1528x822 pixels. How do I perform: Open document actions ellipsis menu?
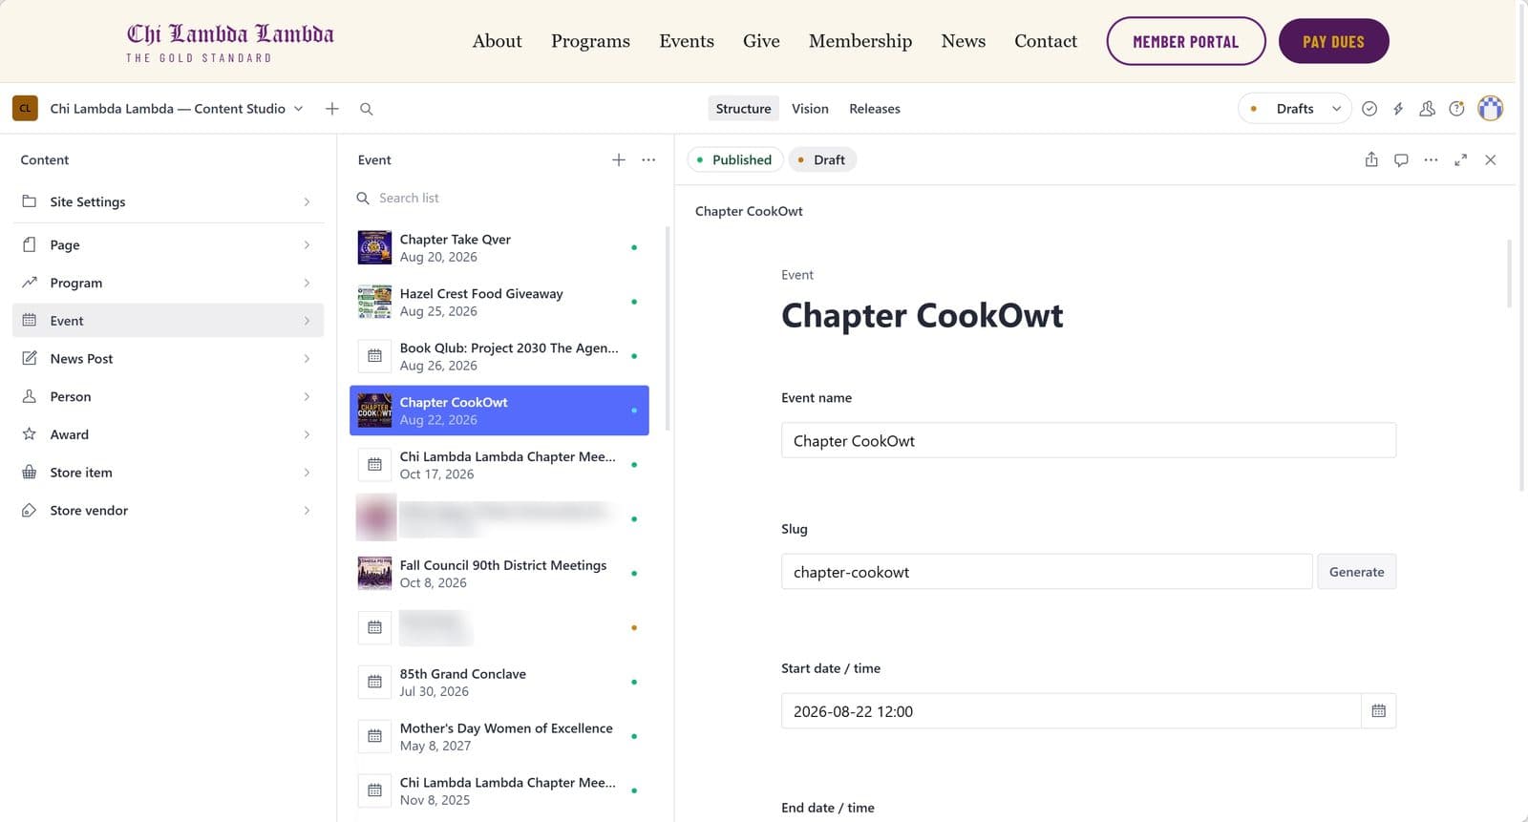click(1431, 159)
